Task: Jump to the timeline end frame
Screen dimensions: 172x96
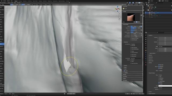Action: coord(75,94)
